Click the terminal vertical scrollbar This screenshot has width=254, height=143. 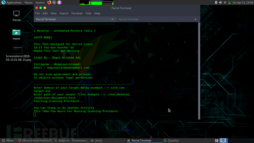[199, 71]
